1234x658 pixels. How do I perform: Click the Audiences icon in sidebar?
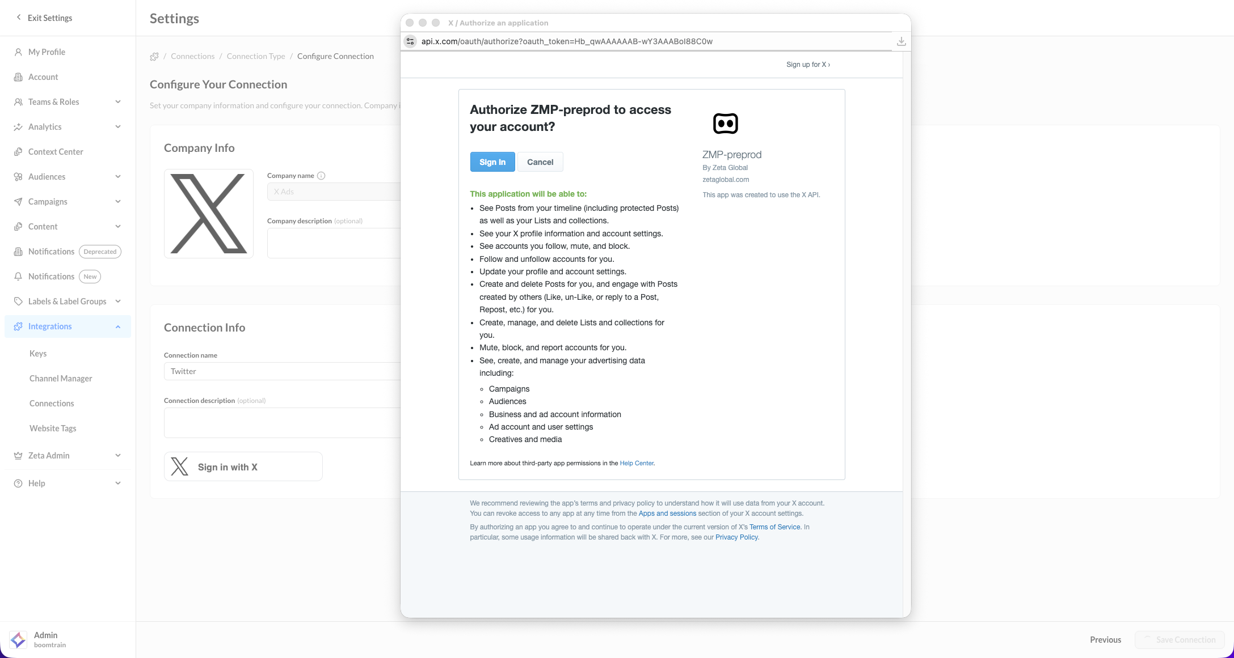18,177
